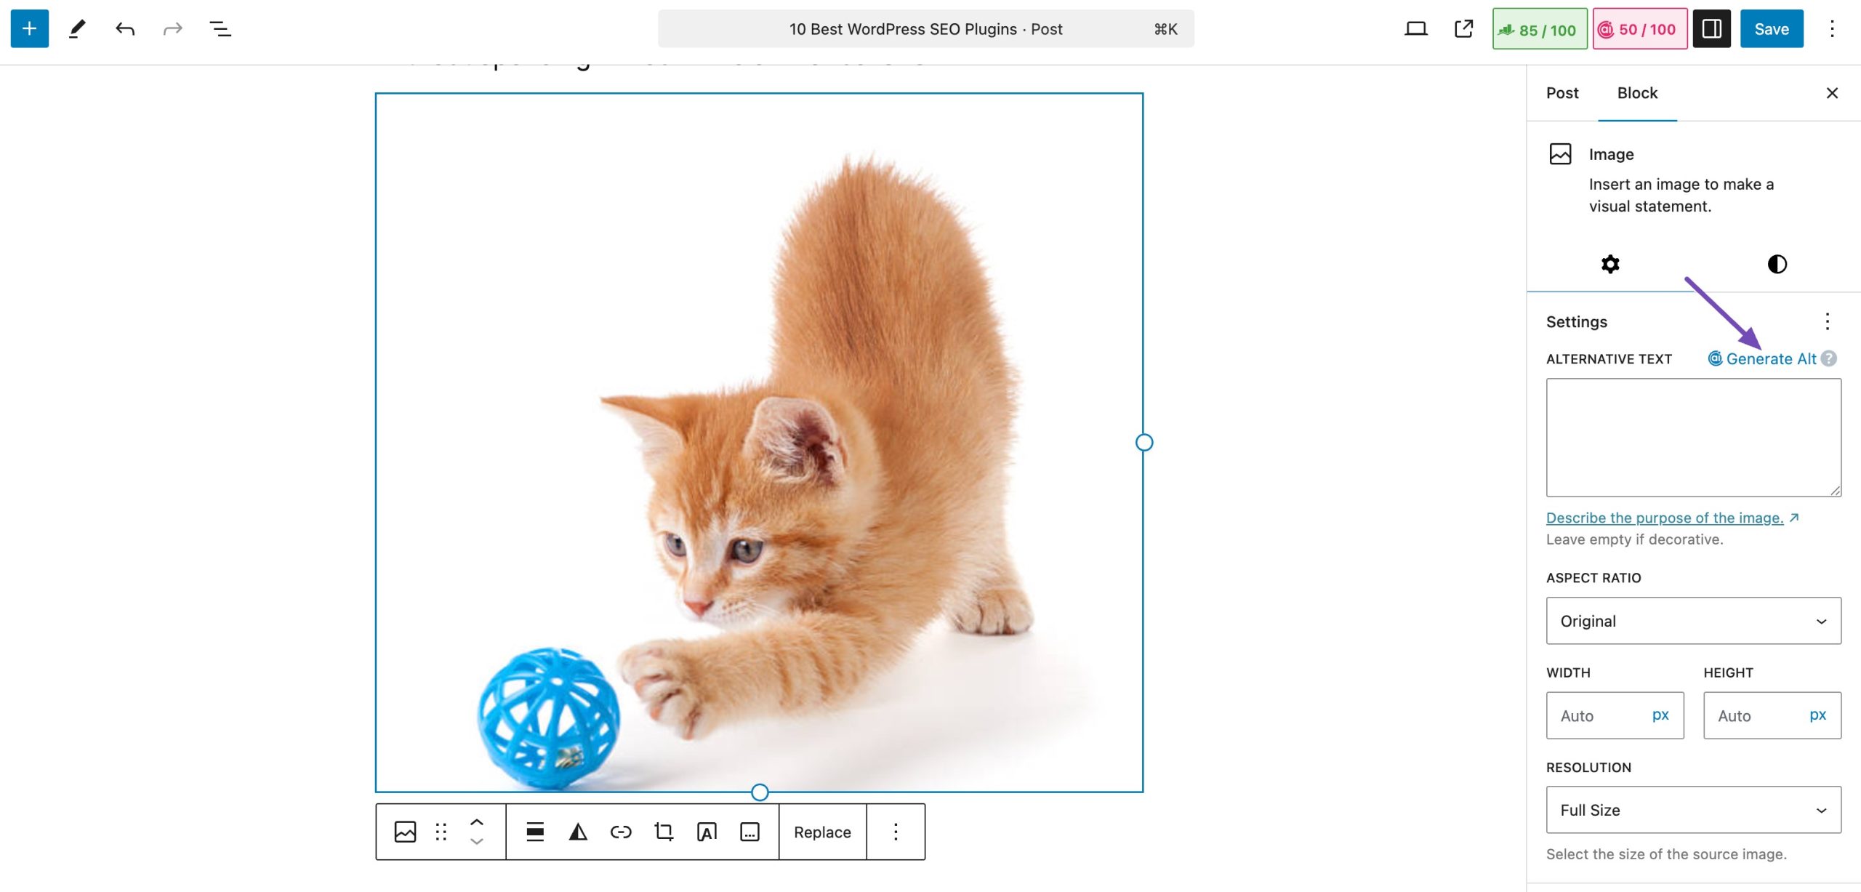The width and height of the screenshot is (1861, 892).
Task: Click the block inserter plus button
Action: click(29, 29)
